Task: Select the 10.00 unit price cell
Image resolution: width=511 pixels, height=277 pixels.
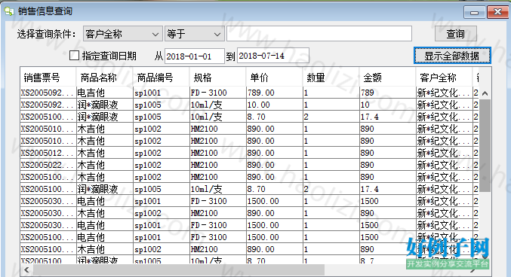Action: click(275, 105)
